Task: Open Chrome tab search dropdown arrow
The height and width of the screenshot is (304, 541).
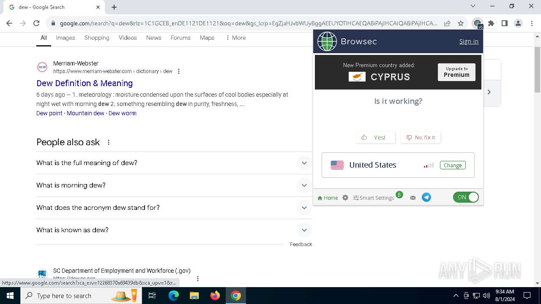Action: pyautogui.click(x=473, y=6)
